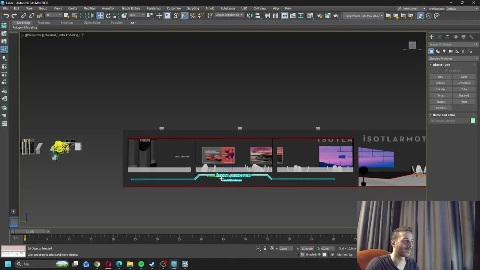
Task: Activate Select and Move tool
Action: tap(100, 15)
